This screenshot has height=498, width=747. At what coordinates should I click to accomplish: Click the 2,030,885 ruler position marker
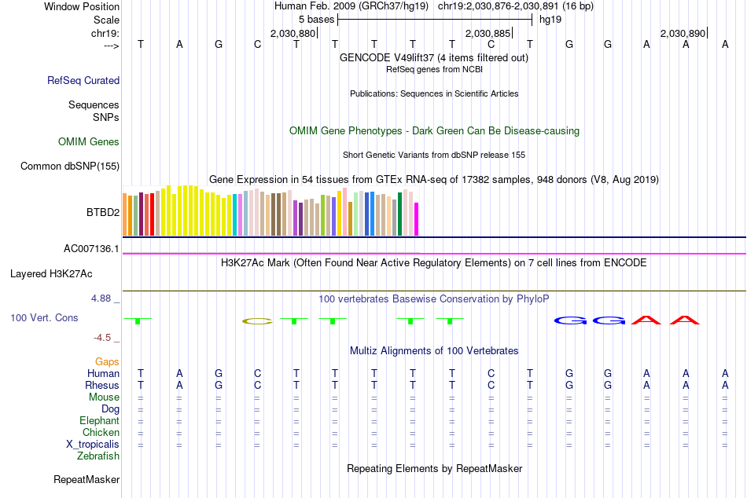point(488,33)
